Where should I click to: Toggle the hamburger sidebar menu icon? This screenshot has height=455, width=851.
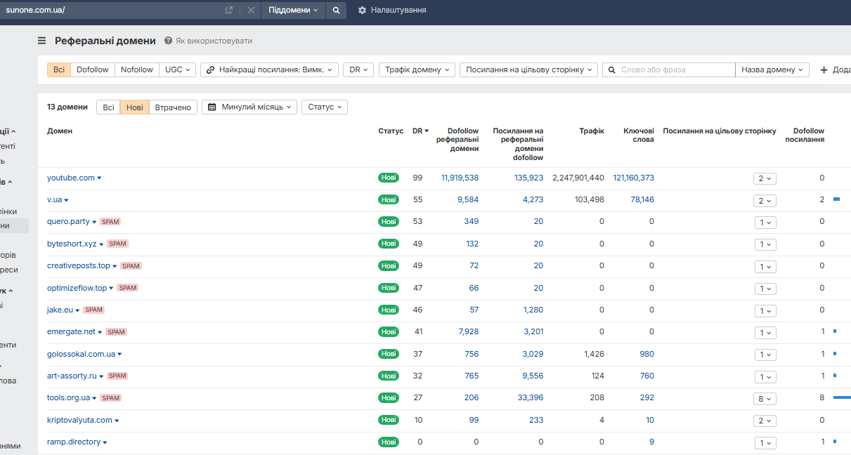pos(42,41)
